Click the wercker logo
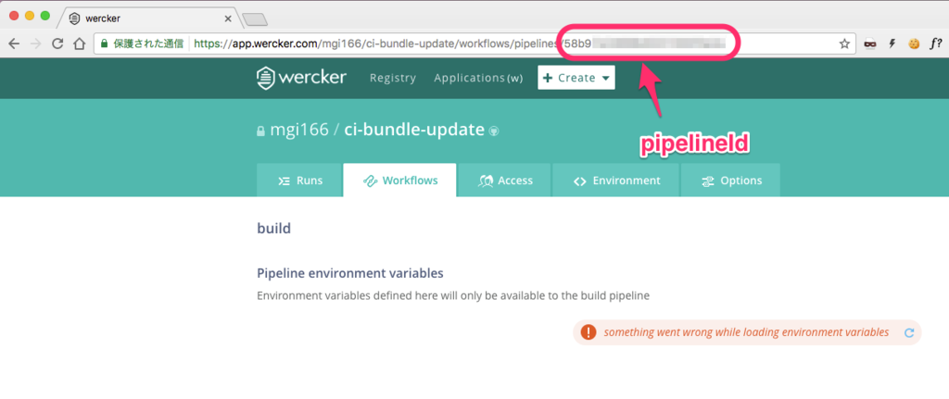This screenshot has height=399, width=949. 301,78
